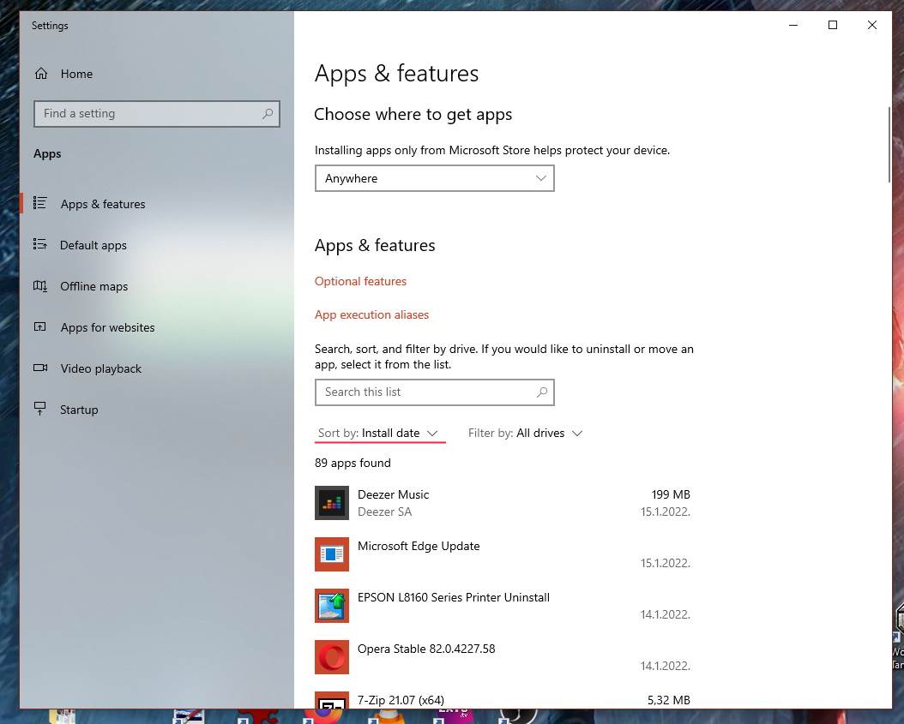Screen dimensions: 904x724
Task: Click the Home icon in sidebar
Action: pyautogui.click(x=41, y=74)
